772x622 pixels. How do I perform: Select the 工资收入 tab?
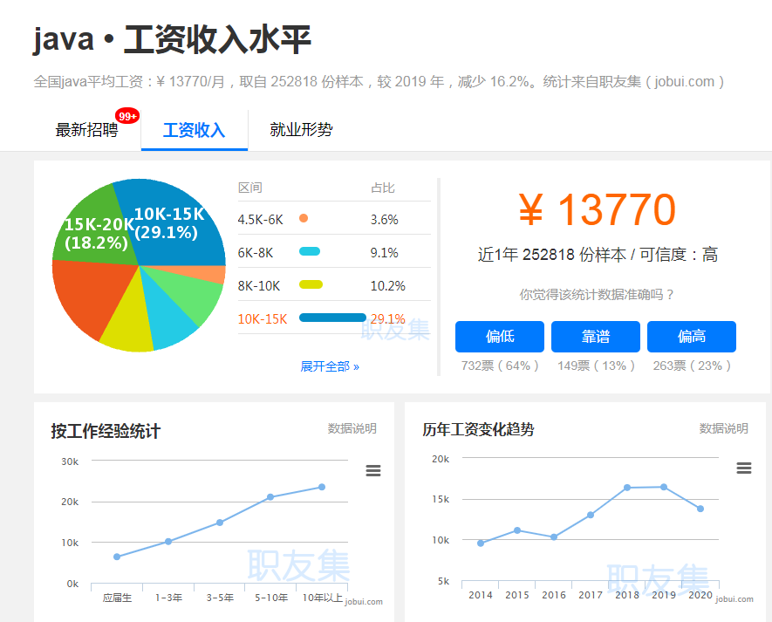[x=194, y=130]
